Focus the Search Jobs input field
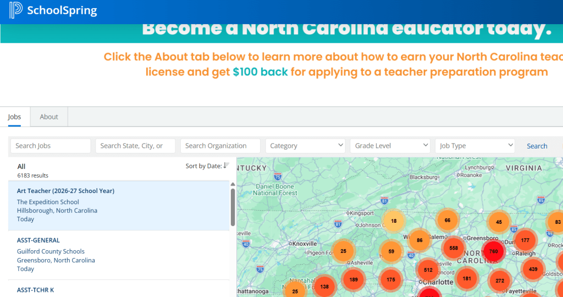The image size is (563, 297). (x=51, y=146)
